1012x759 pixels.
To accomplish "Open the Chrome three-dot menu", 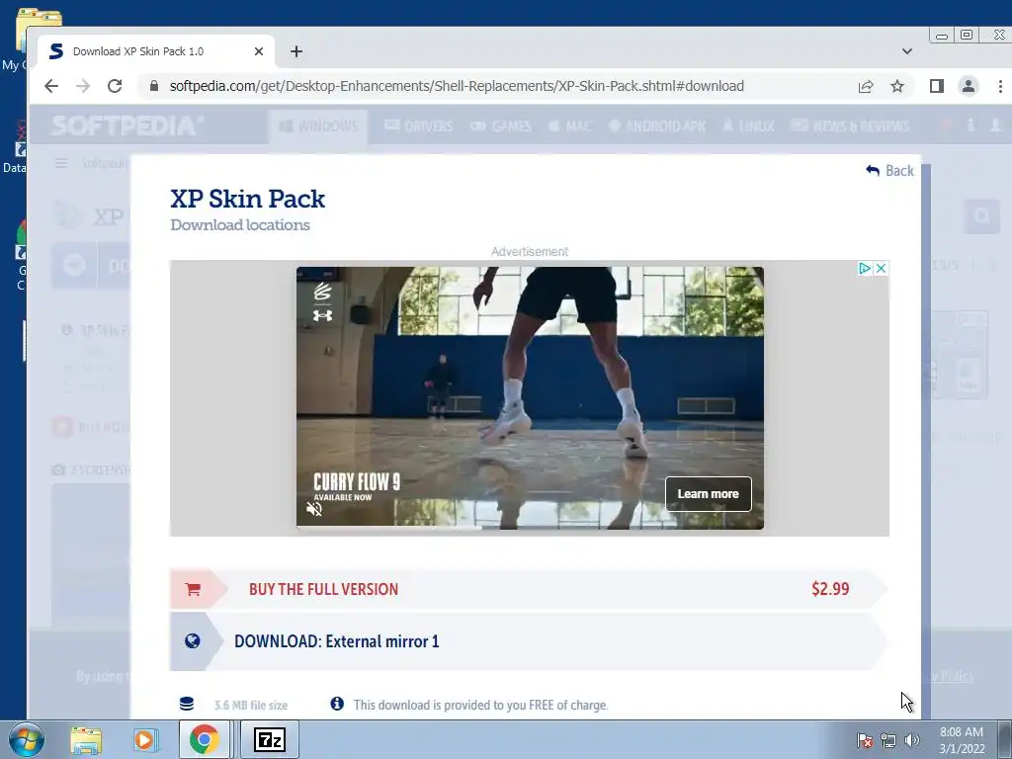I will (1000, 86).
